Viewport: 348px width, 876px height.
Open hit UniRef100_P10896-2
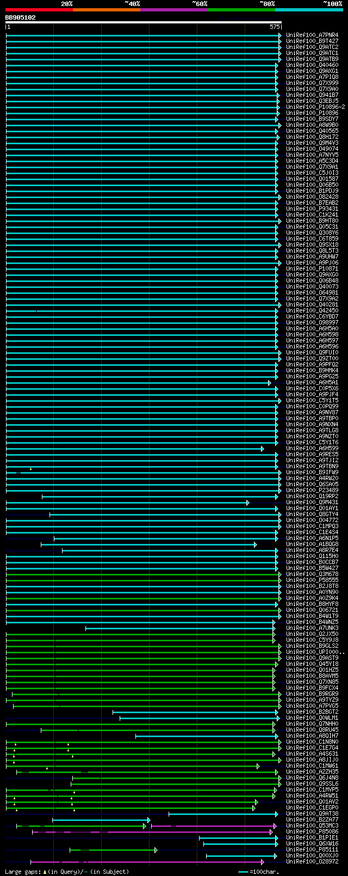[x=315, y=107]
